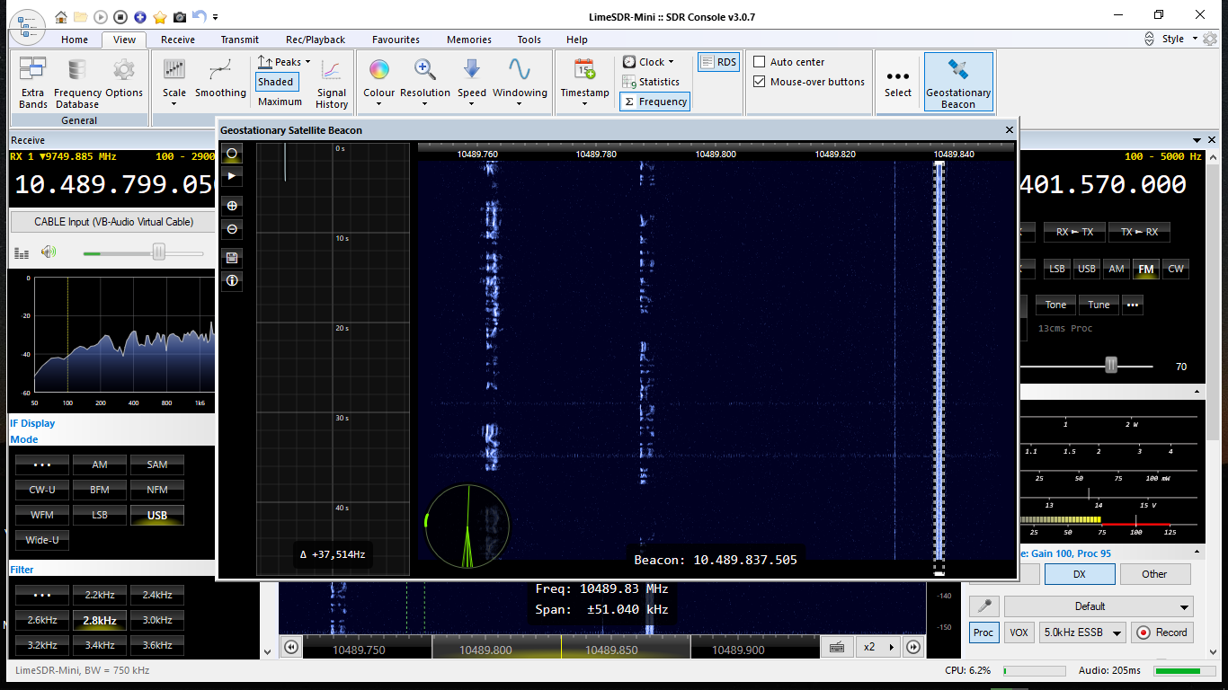1228x690 pixels.
Task: Switch to the Home ribbon tab
Action: click(75, 40)
